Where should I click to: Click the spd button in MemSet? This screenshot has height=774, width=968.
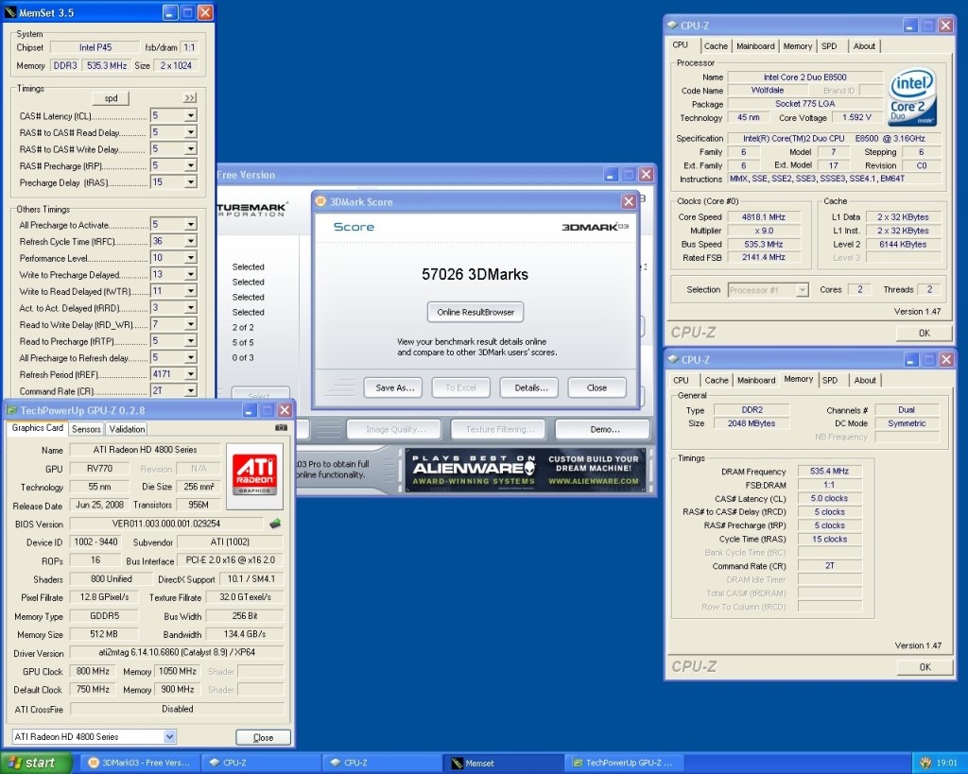(x=112, y=98)
